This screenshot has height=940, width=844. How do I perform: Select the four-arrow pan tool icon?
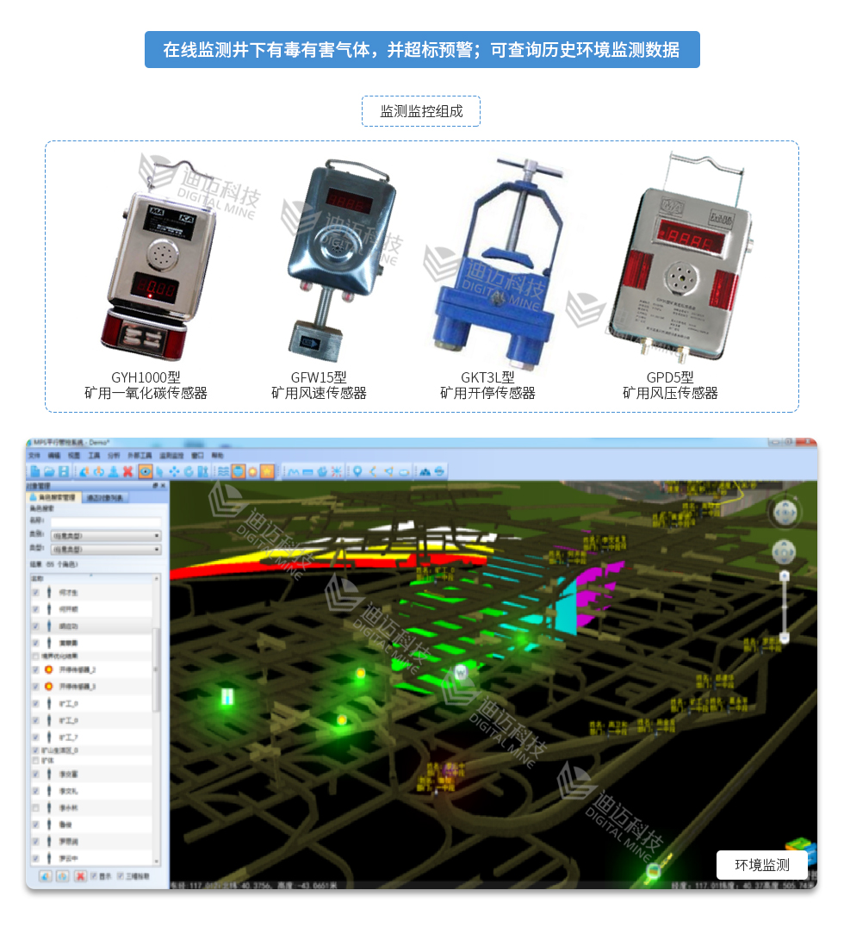coord(174,471)
